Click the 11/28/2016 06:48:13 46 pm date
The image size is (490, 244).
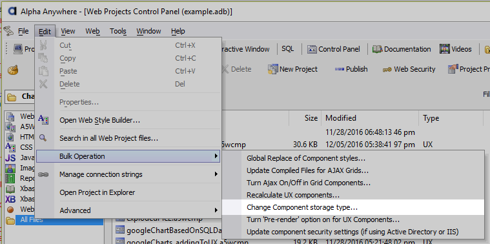(x=370, y=132)
